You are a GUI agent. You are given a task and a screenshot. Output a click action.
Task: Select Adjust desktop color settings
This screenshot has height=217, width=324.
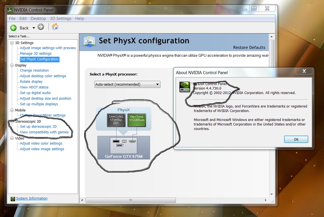click(43, 76)
